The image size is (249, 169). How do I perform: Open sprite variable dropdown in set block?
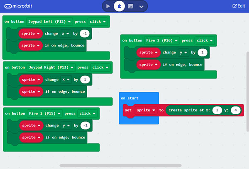tap(145, 110)
